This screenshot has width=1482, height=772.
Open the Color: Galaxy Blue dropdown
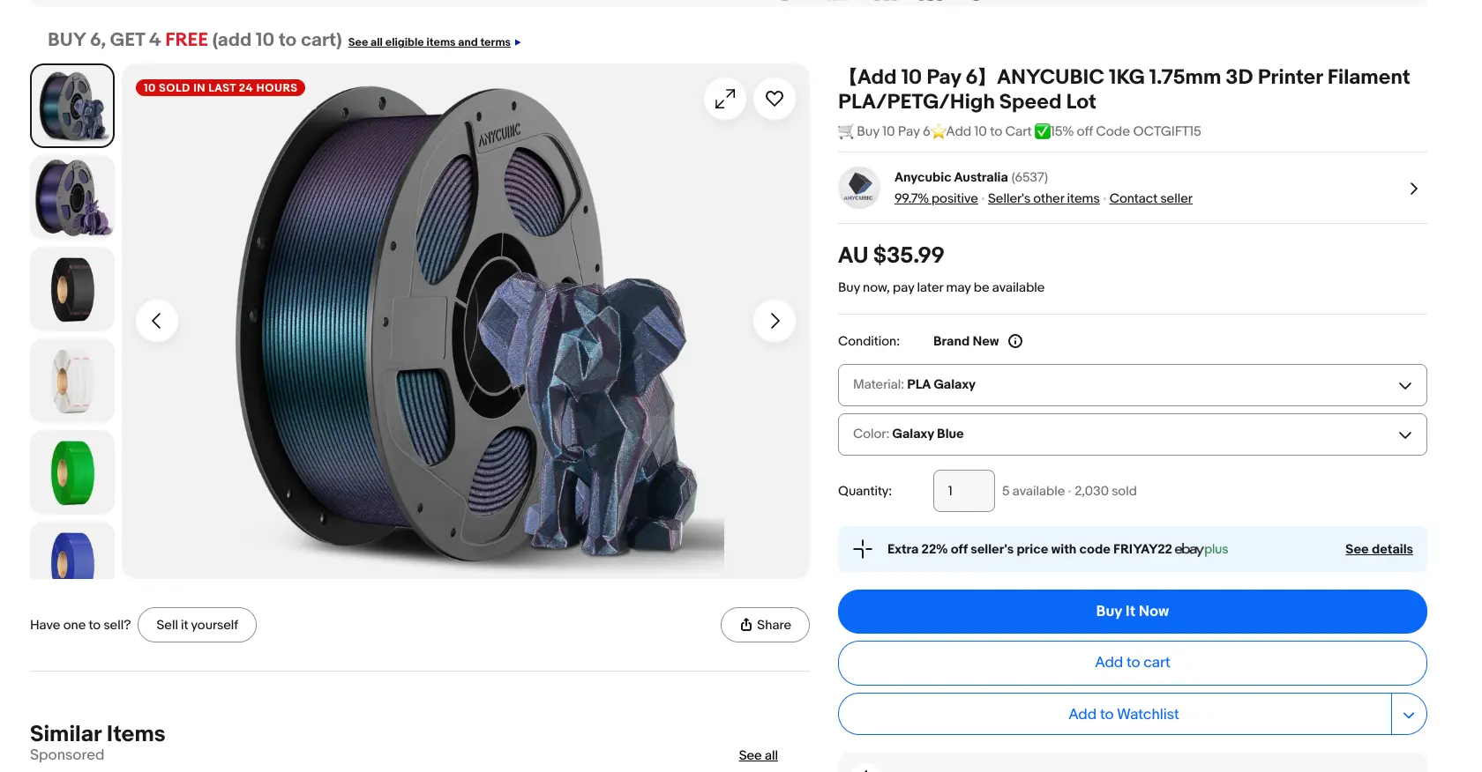pyautogui.click(x=1132, y=434)
